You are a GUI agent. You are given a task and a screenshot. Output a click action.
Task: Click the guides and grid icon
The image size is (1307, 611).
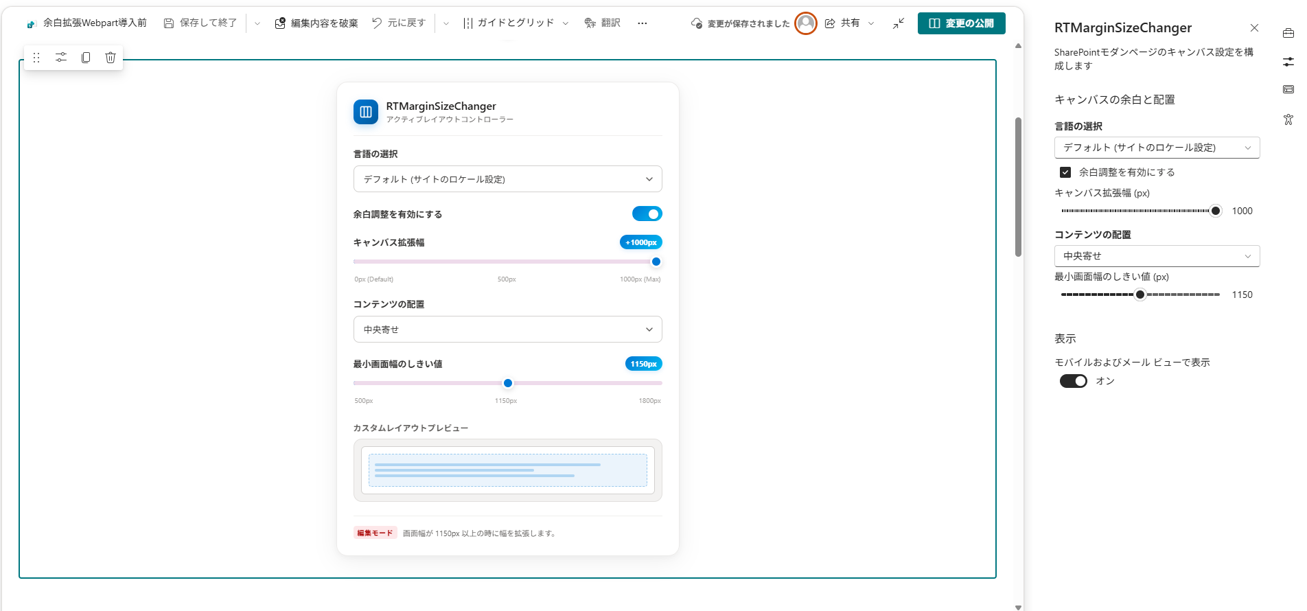tap(467, 23)
